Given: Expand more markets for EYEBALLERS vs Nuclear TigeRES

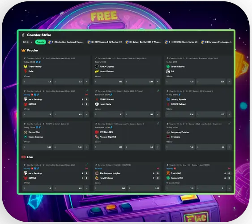Looking at the screenshot, I should (x=158, y=147).
